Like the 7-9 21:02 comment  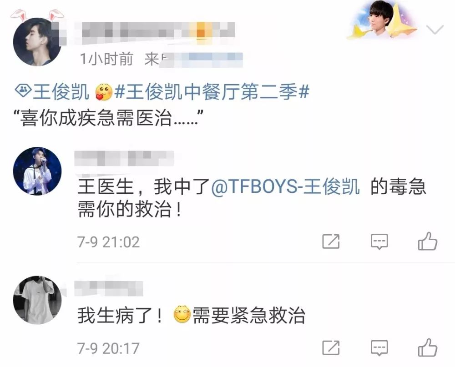click(427, 241)
